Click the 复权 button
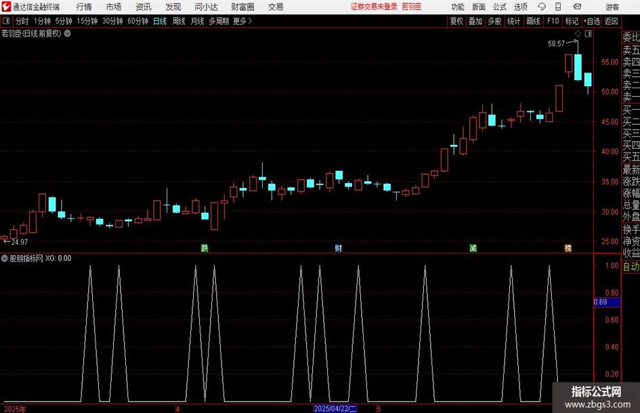 [456, 21]
